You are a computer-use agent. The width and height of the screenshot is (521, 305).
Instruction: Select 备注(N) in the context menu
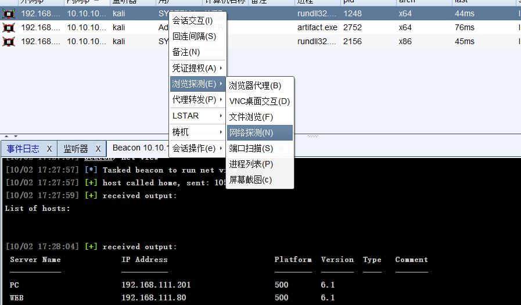(186, 52)
